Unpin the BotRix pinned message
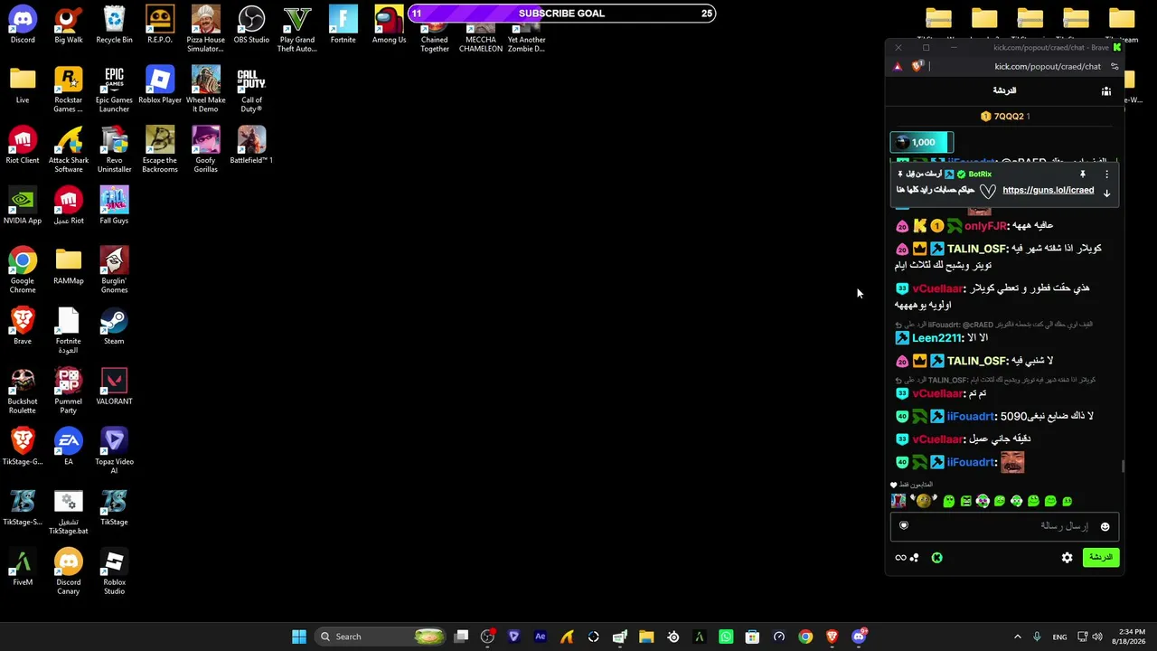This screenshot has height=651, width=1157. (x=1082, y=174)
